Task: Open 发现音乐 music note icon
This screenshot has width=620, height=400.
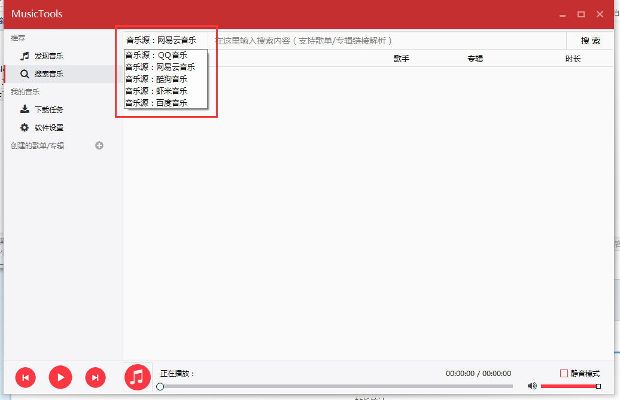Action: point(25,56)
